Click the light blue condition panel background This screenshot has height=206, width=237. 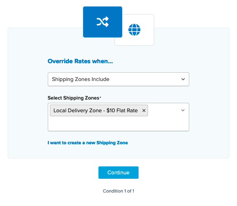click(27, 109)
